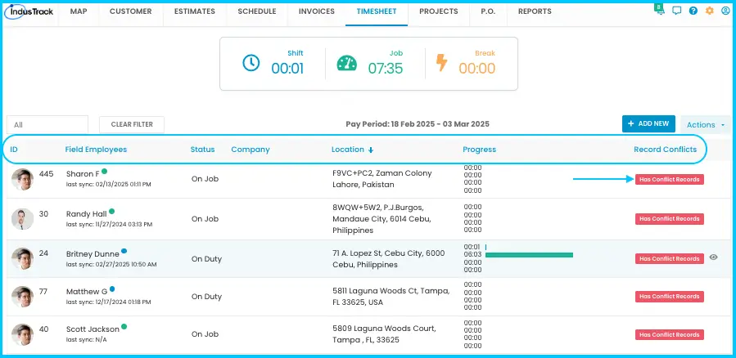Go to the P.O. tab

point(488,11)
